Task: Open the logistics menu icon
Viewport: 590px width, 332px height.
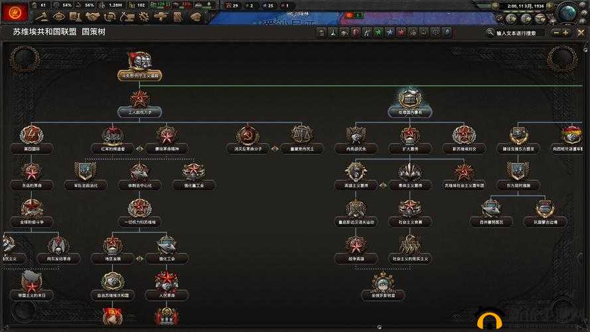Action: click(178, 16)
